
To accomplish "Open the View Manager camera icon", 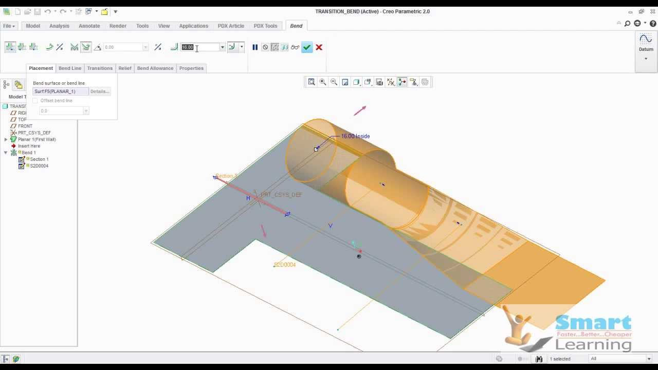I will tap(379, 82).
